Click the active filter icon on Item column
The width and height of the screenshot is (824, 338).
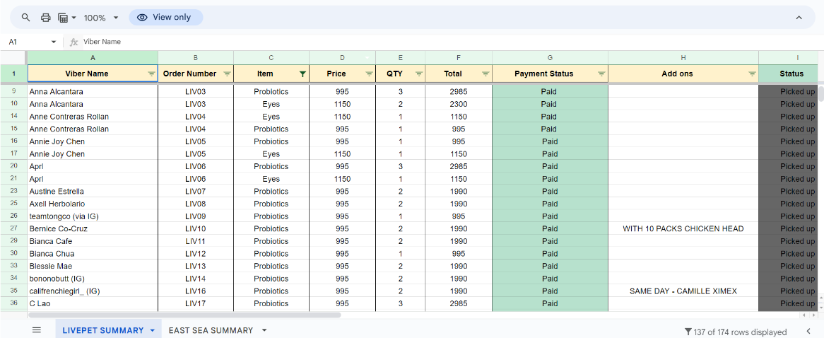tap(302, 74)
